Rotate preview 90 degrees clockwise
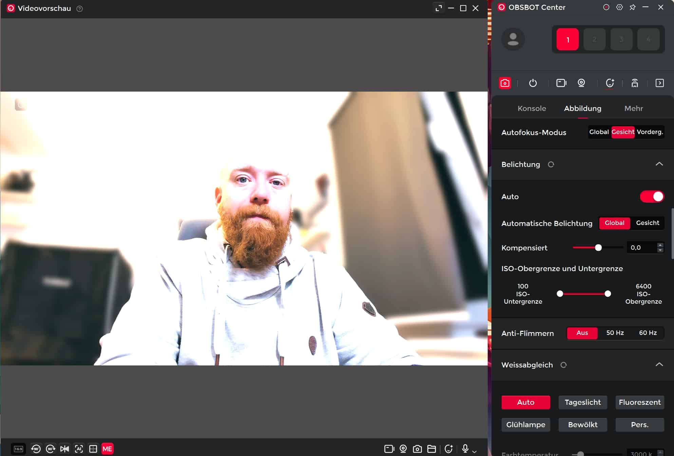 point(51,449)
